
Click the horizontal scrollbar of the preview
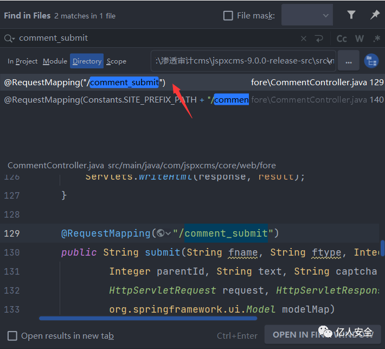[x=148, y=319]
